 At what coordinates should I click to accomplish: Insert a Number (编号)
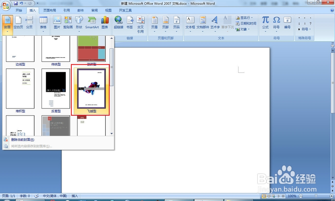pos(287,23)
